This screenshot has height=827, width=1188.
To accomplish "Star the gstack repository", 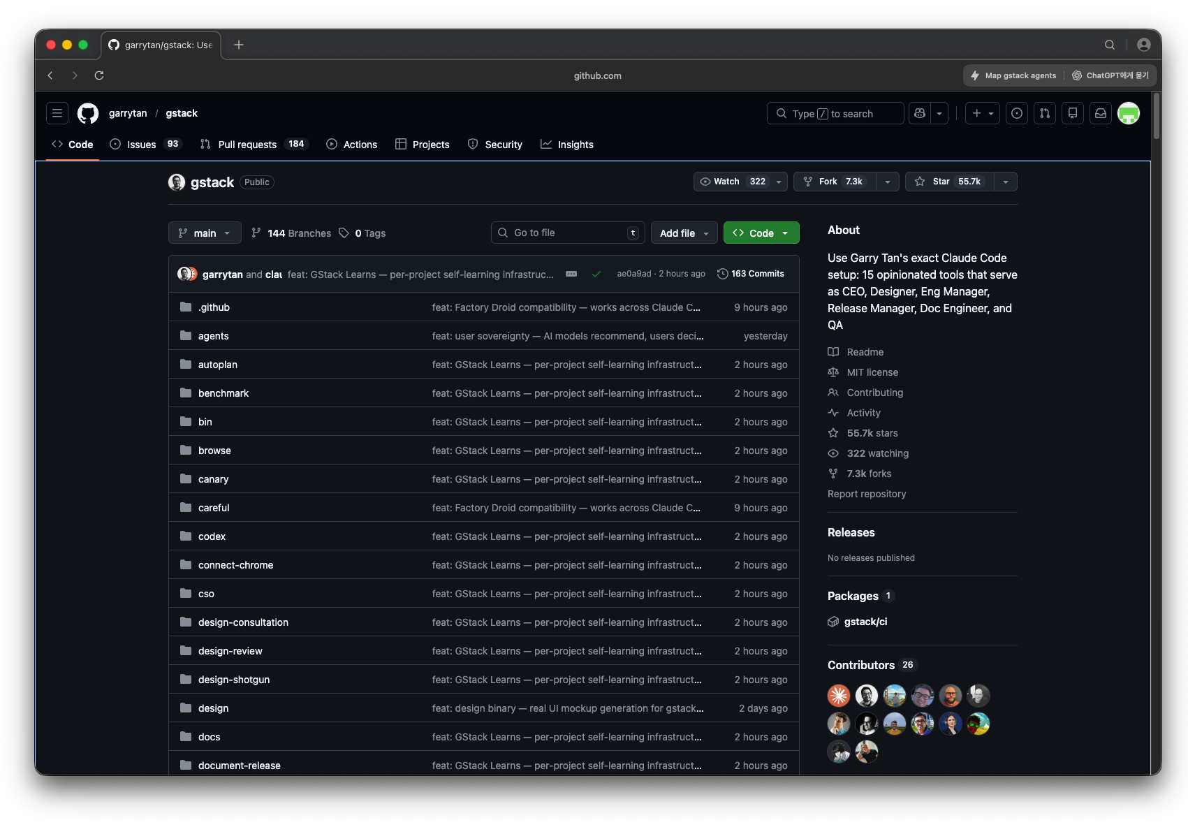I will 949,182.
